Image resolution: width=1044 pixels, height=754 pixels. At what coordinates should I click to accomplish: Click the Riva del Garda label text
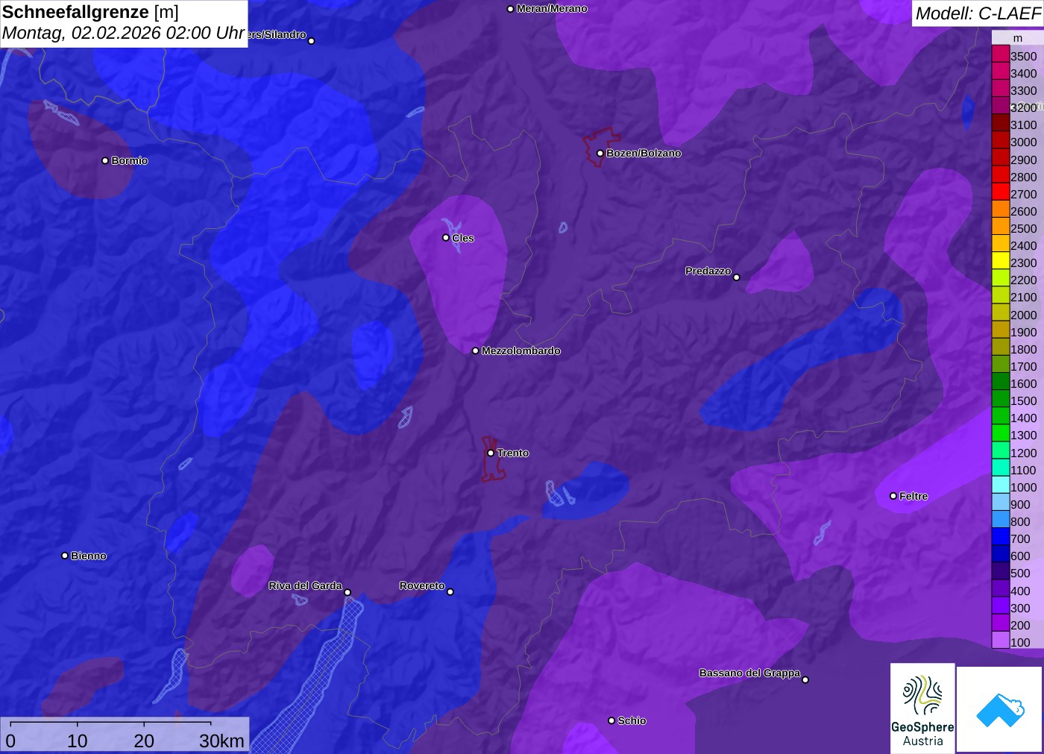(x=305, y=585)
